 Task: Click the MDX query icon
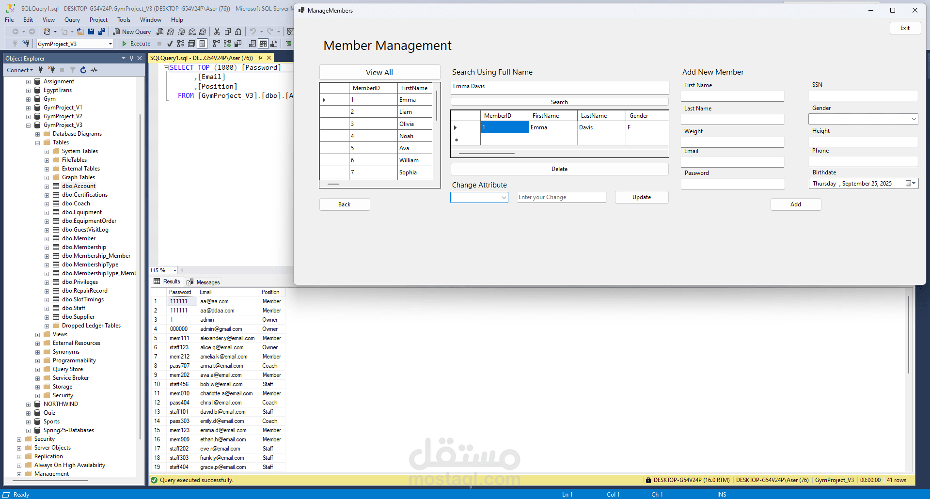pyautogui.click(x=171, y=31)
